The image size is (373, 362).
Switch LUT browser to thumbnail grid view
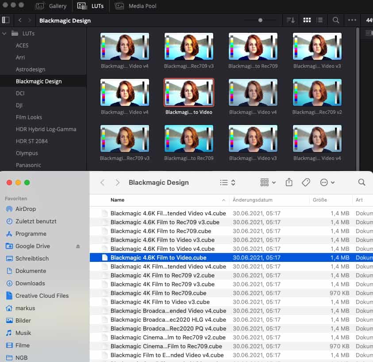pos(307,20)
